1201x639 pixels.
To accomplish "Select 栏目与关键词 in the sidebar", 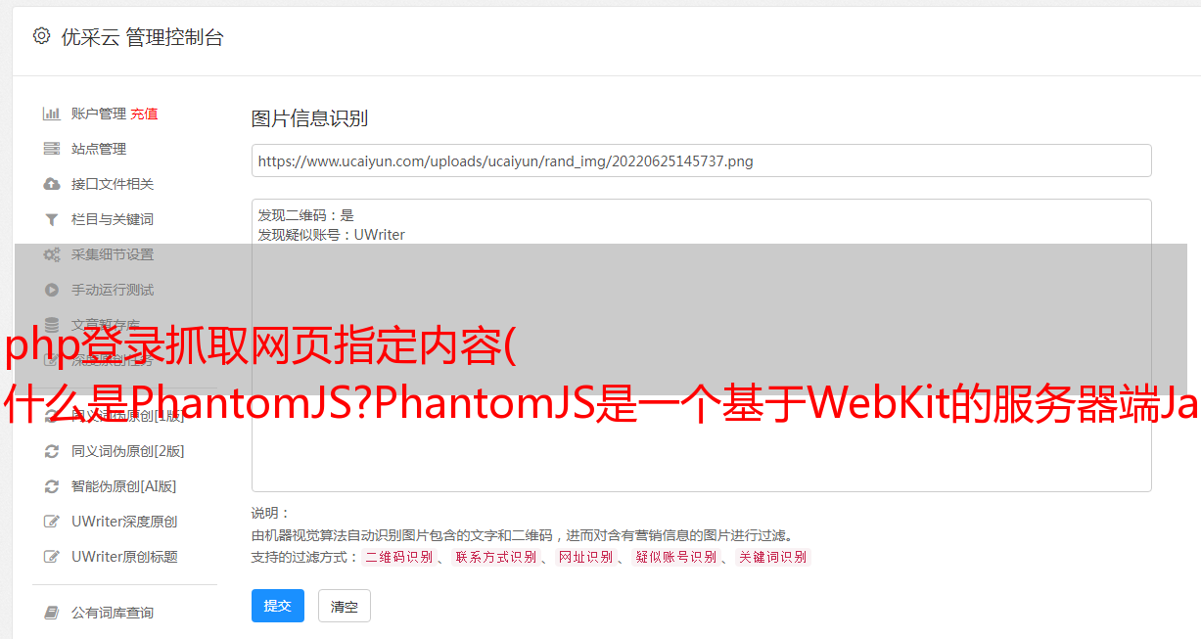I will (113, 219).
